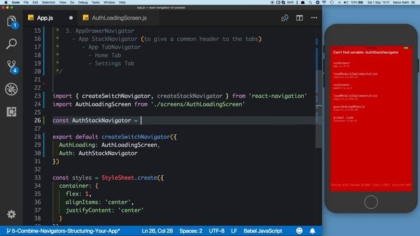The width and height of the screenshot is (420, 236).
Task: Click the smiley feedback icon in status bar
Action: [299, 231]
